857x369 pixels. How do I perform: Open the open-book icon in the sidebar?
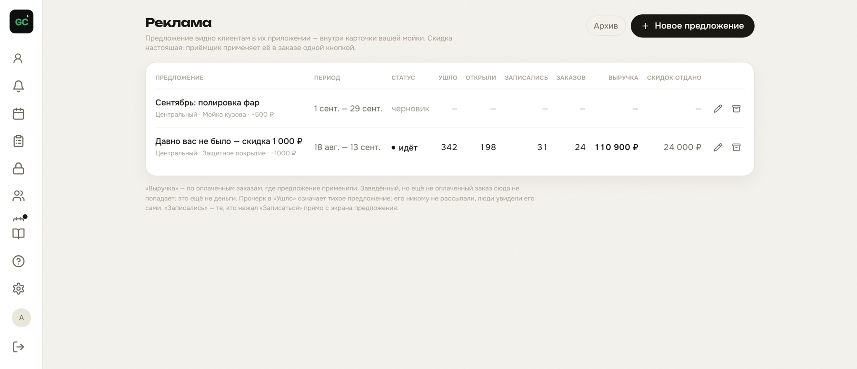(x=18, y=234)
